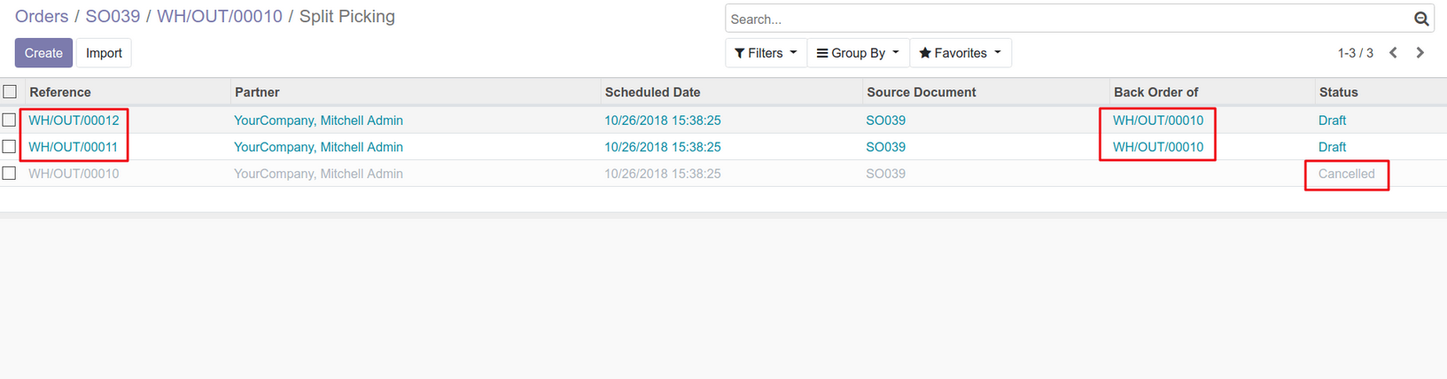1447x379 pixels.
Task: Check the WH/OUT/00011 row checkbox
Action: pos(10,146)
